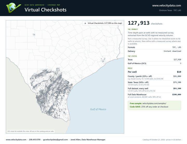Click the Gulf of Mexico (OCS) row

tap(155, 63)
